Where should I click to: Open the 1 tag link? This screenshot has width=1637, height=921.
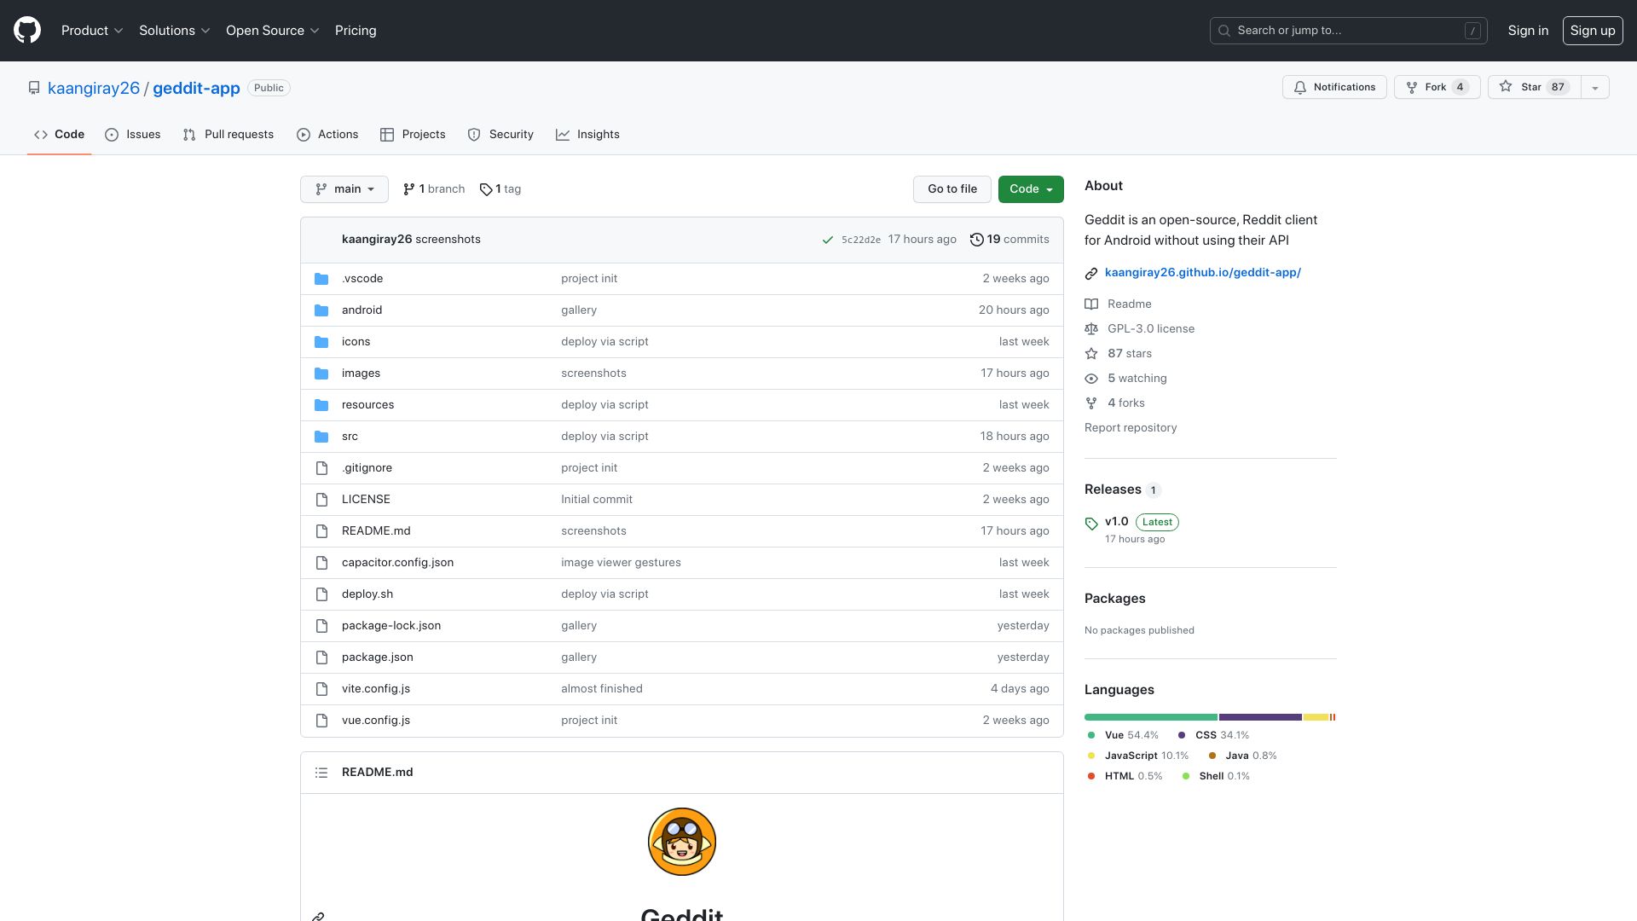[500, 189]
